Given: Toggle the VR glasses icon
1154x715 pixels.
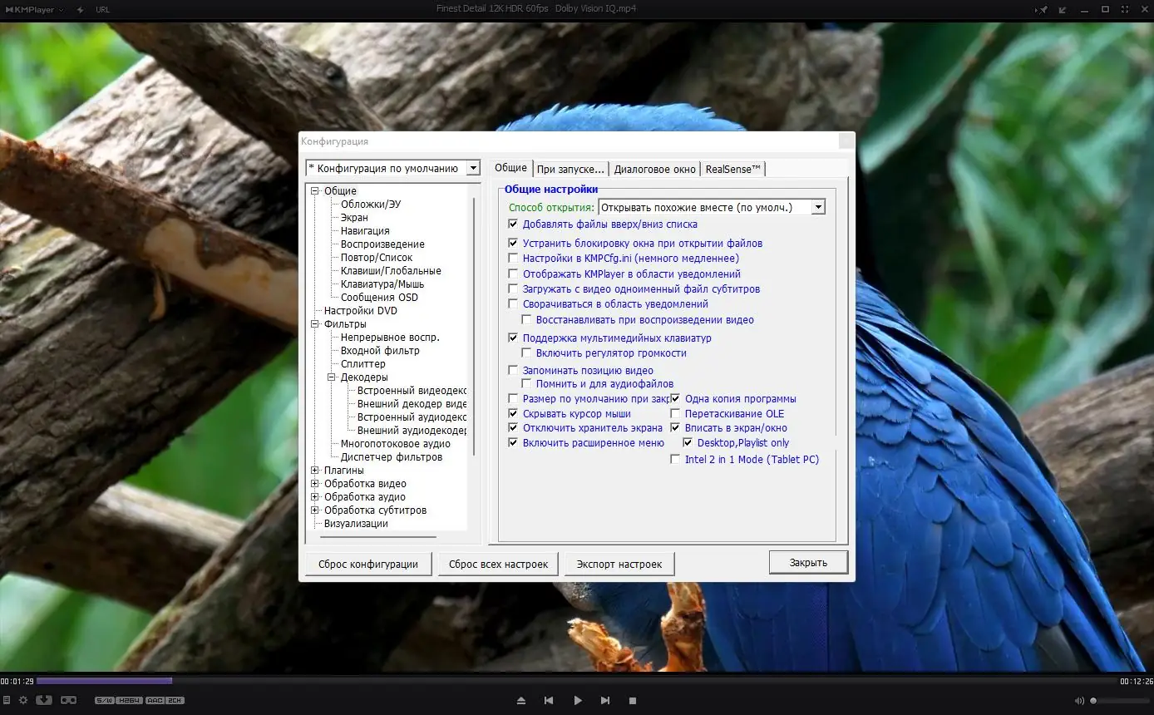Looking at the screenshot, I should coord(68,700).
